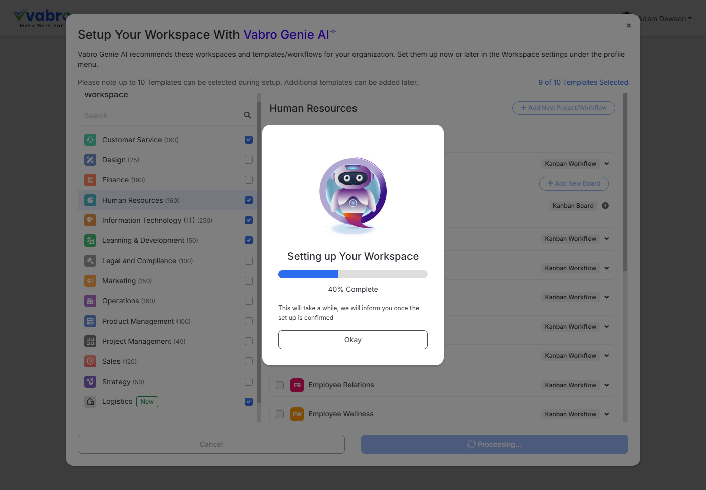Click the Finance workspace icon
The image size is (706, 490).
point(90,180)
